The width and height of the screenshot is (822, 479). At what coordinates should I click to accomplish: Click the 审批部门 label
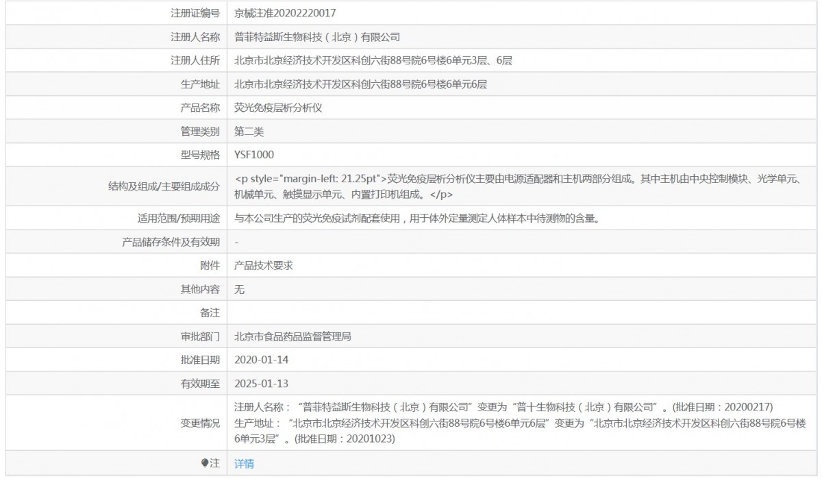tap(200, 336)
